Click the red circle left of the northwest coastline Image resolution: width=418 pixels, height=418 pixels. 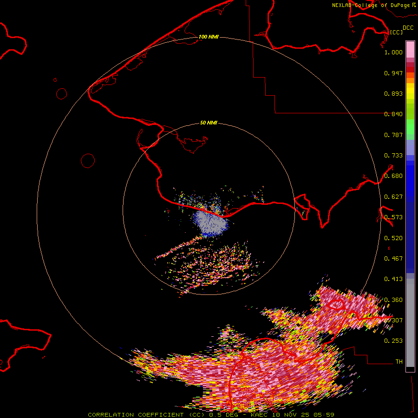coord(62,94)
